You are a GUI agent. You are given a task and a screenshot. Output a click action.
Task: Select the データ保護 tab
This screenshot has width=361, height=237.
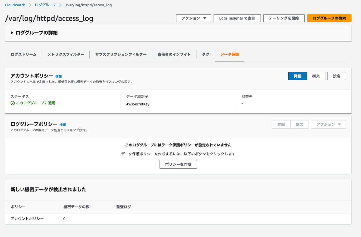coord(229,54)
